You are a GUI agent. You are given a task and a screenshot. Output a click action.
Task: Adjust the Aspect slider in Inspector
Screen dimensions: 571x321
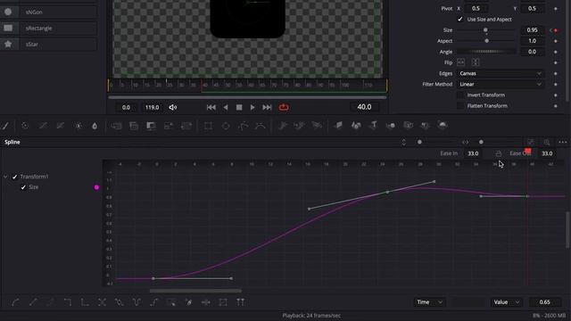[486, 41]
